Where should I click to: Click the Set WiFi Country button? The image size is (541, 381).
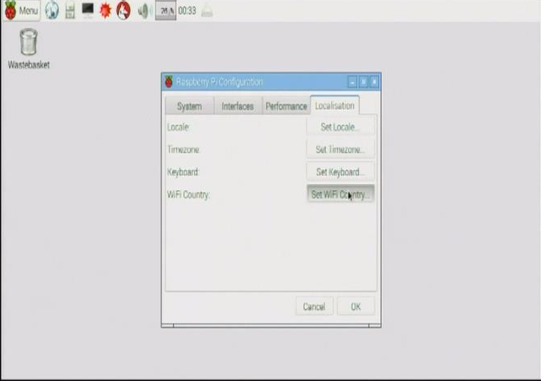pyautogui.click(x=341, y=194)
